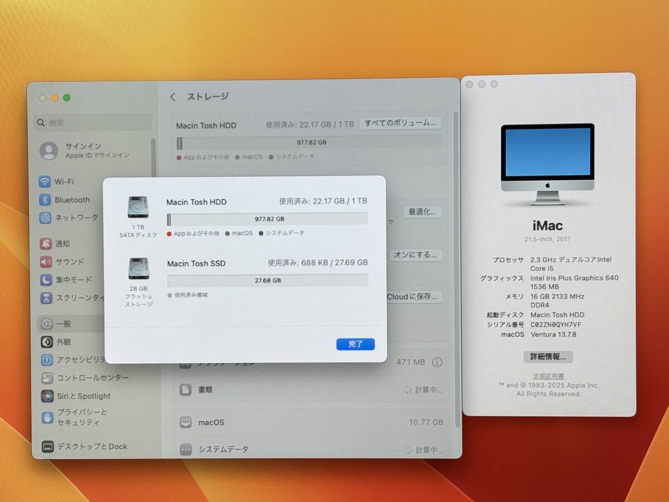Viewport: 669px width, 502px height.
Task: Open Screen Time (スクリーンタイム) in sidebar
Action: [72, 298]
